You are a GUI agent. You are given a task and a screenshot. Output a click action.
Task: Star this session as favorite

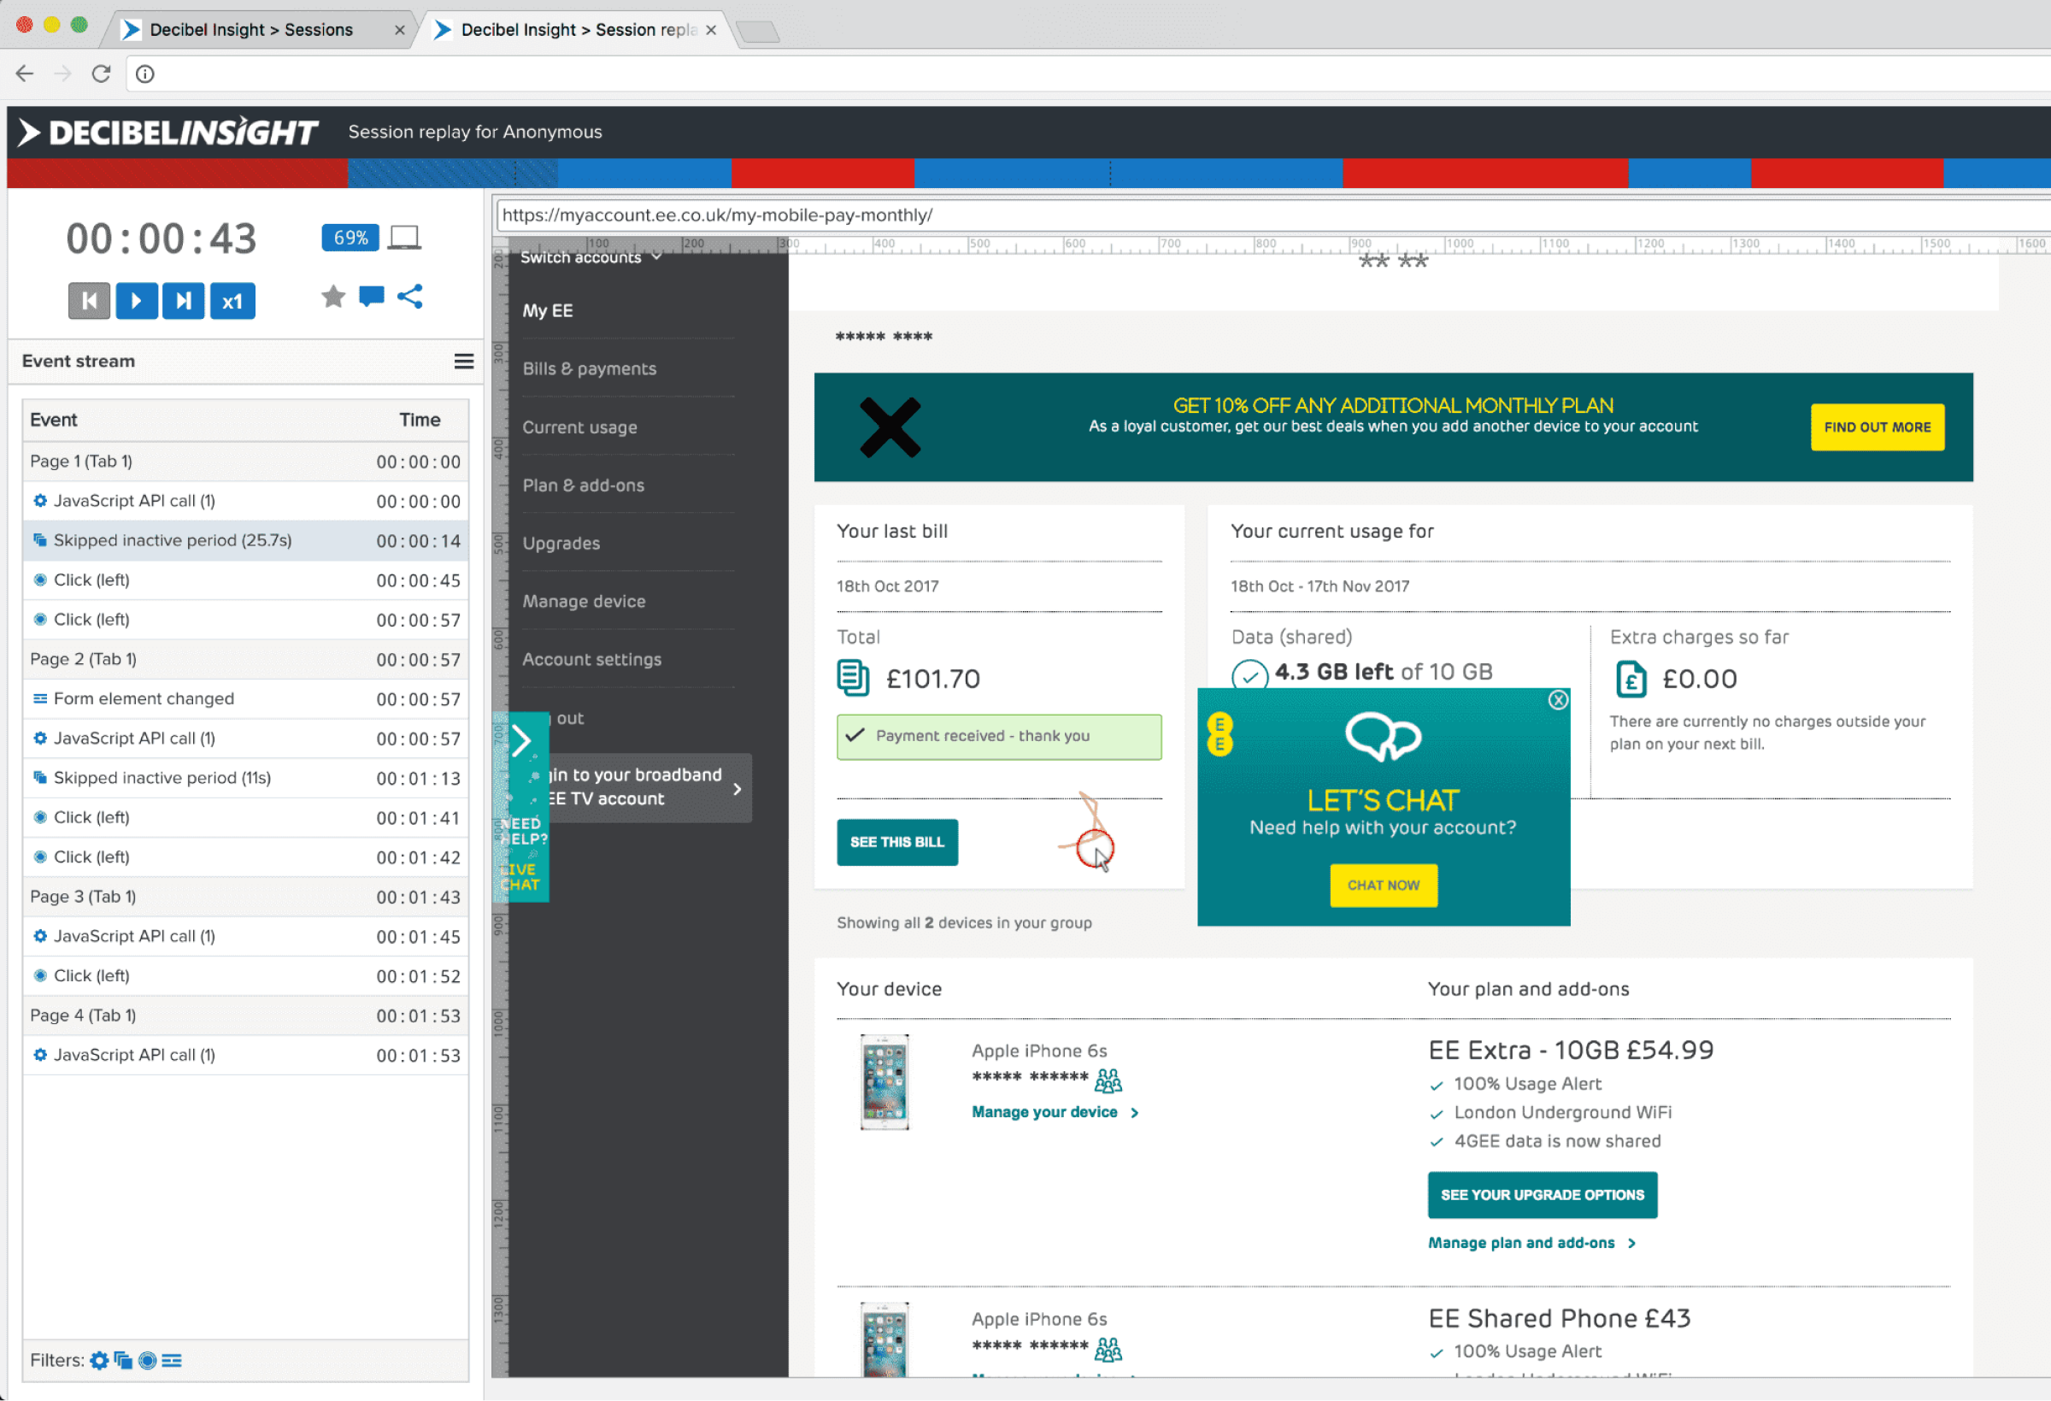(x=332, y=297)
